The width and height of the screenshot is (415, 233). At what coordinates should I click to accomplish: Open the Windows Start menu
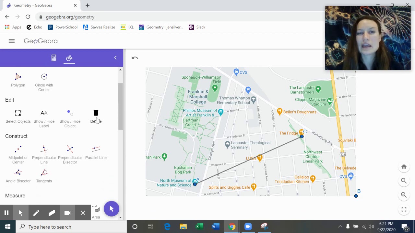[x=8, y=227]
